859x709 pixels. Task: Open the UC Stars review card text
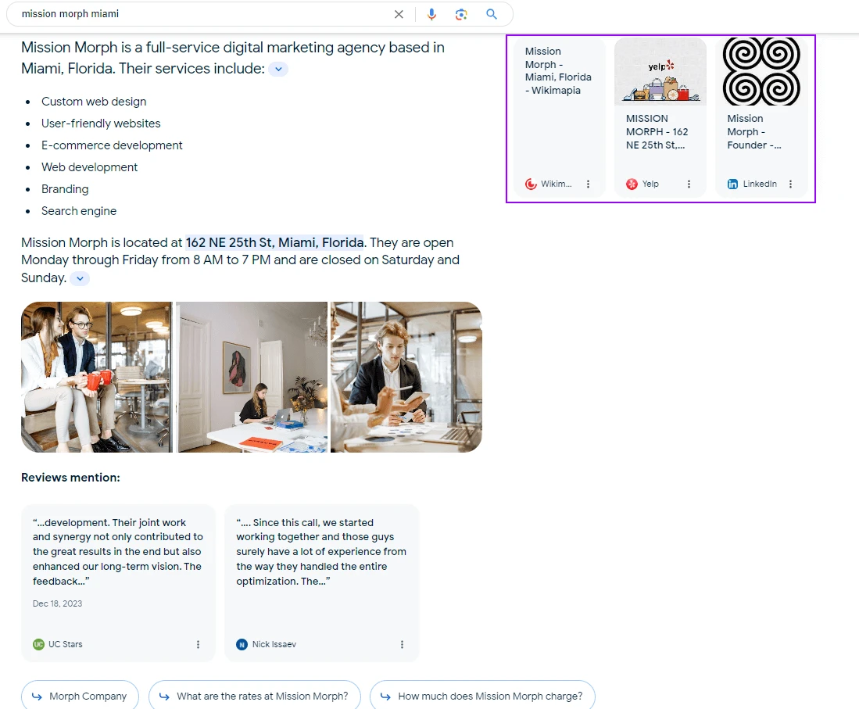(x=118, y=552)
